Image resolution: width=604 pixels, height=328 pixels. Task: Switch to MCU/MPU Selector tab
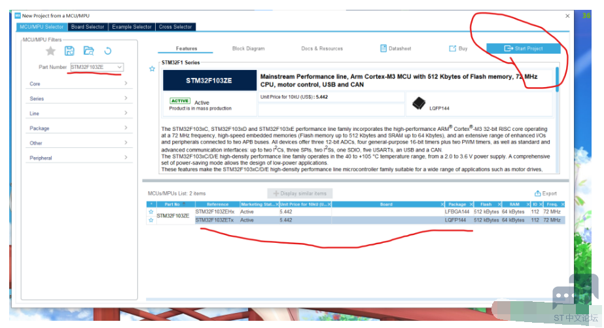pos(42,27)
